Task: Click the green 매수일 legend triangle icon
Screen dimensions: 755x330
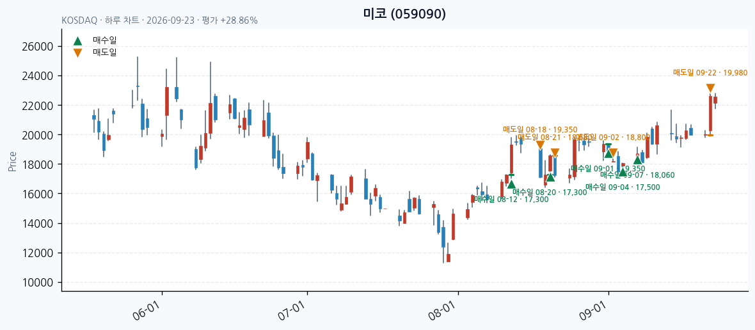Action: (x=77, y=42)
